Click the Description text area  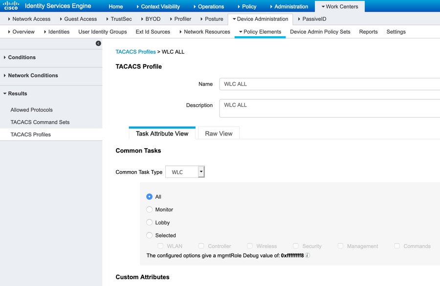pos(330,109)
